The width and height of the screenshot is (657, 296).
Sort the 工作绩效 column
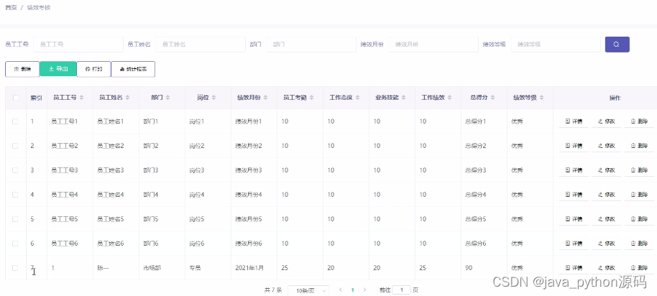coord(450,98)
